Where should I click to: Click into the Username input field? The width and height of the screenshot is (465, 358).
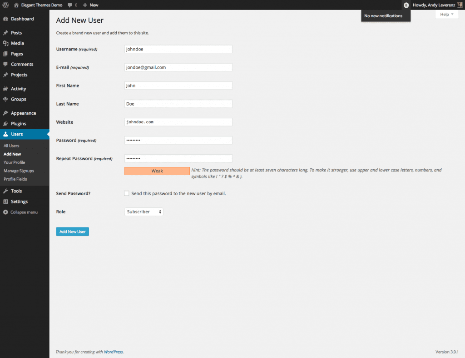point(178,49)
